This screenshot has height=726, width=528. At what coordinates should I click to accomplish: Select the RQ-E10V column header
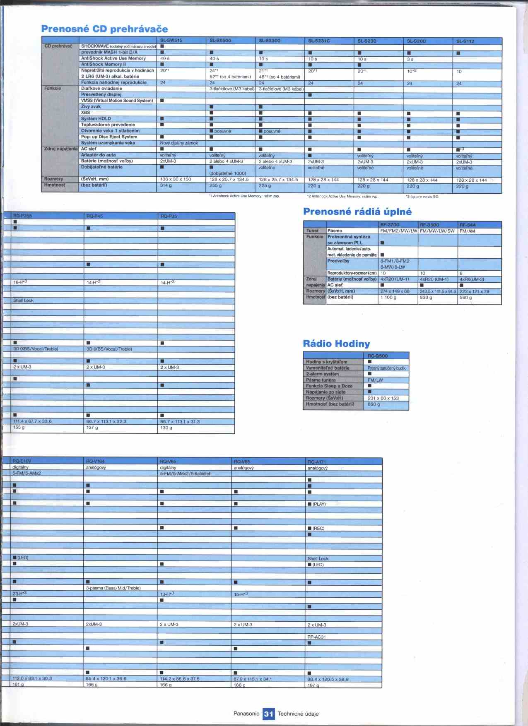click(x=22, y=461)
